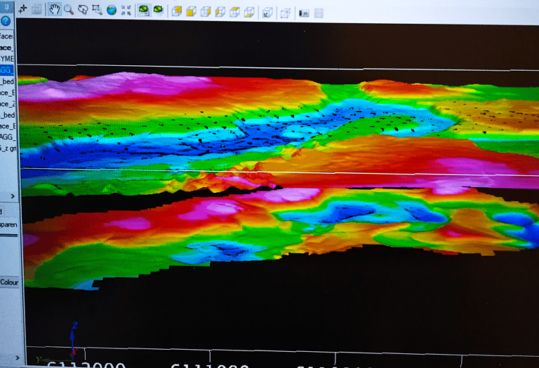
Task: Click the snapshot icon near toolbar end
Action: pos(304,13)
